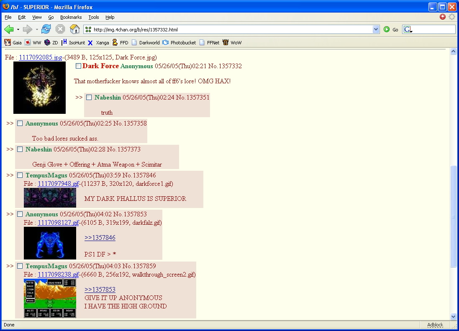Click the Reload page toolbar icon
459x331 pixels.
coord(46,29)
